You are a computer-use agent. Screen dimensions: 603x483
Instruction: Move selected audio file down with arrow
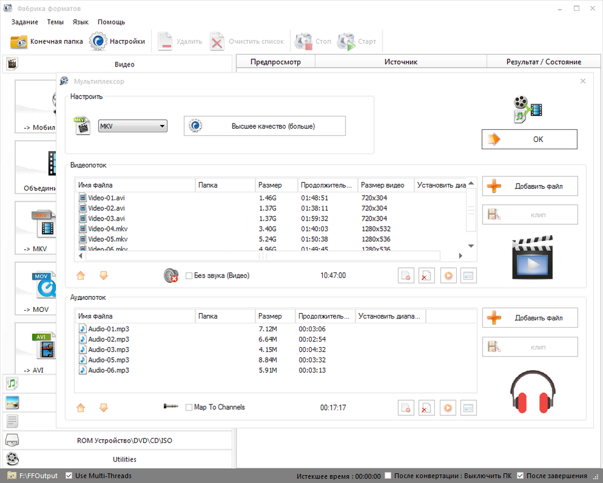pos(104,407)
